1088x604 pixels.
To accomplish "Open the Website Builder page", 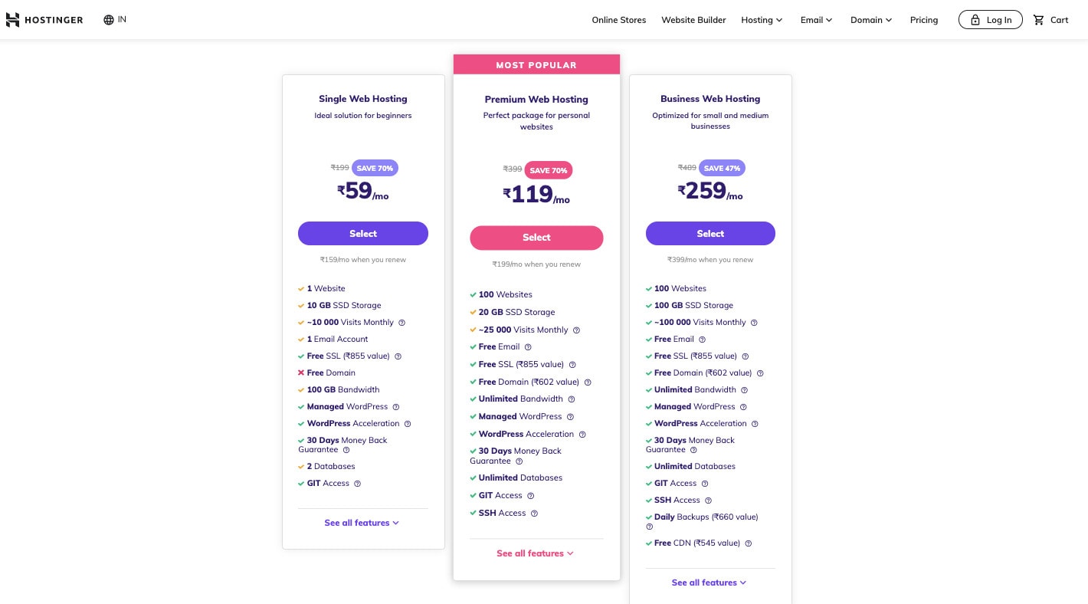I will (693, 20).
